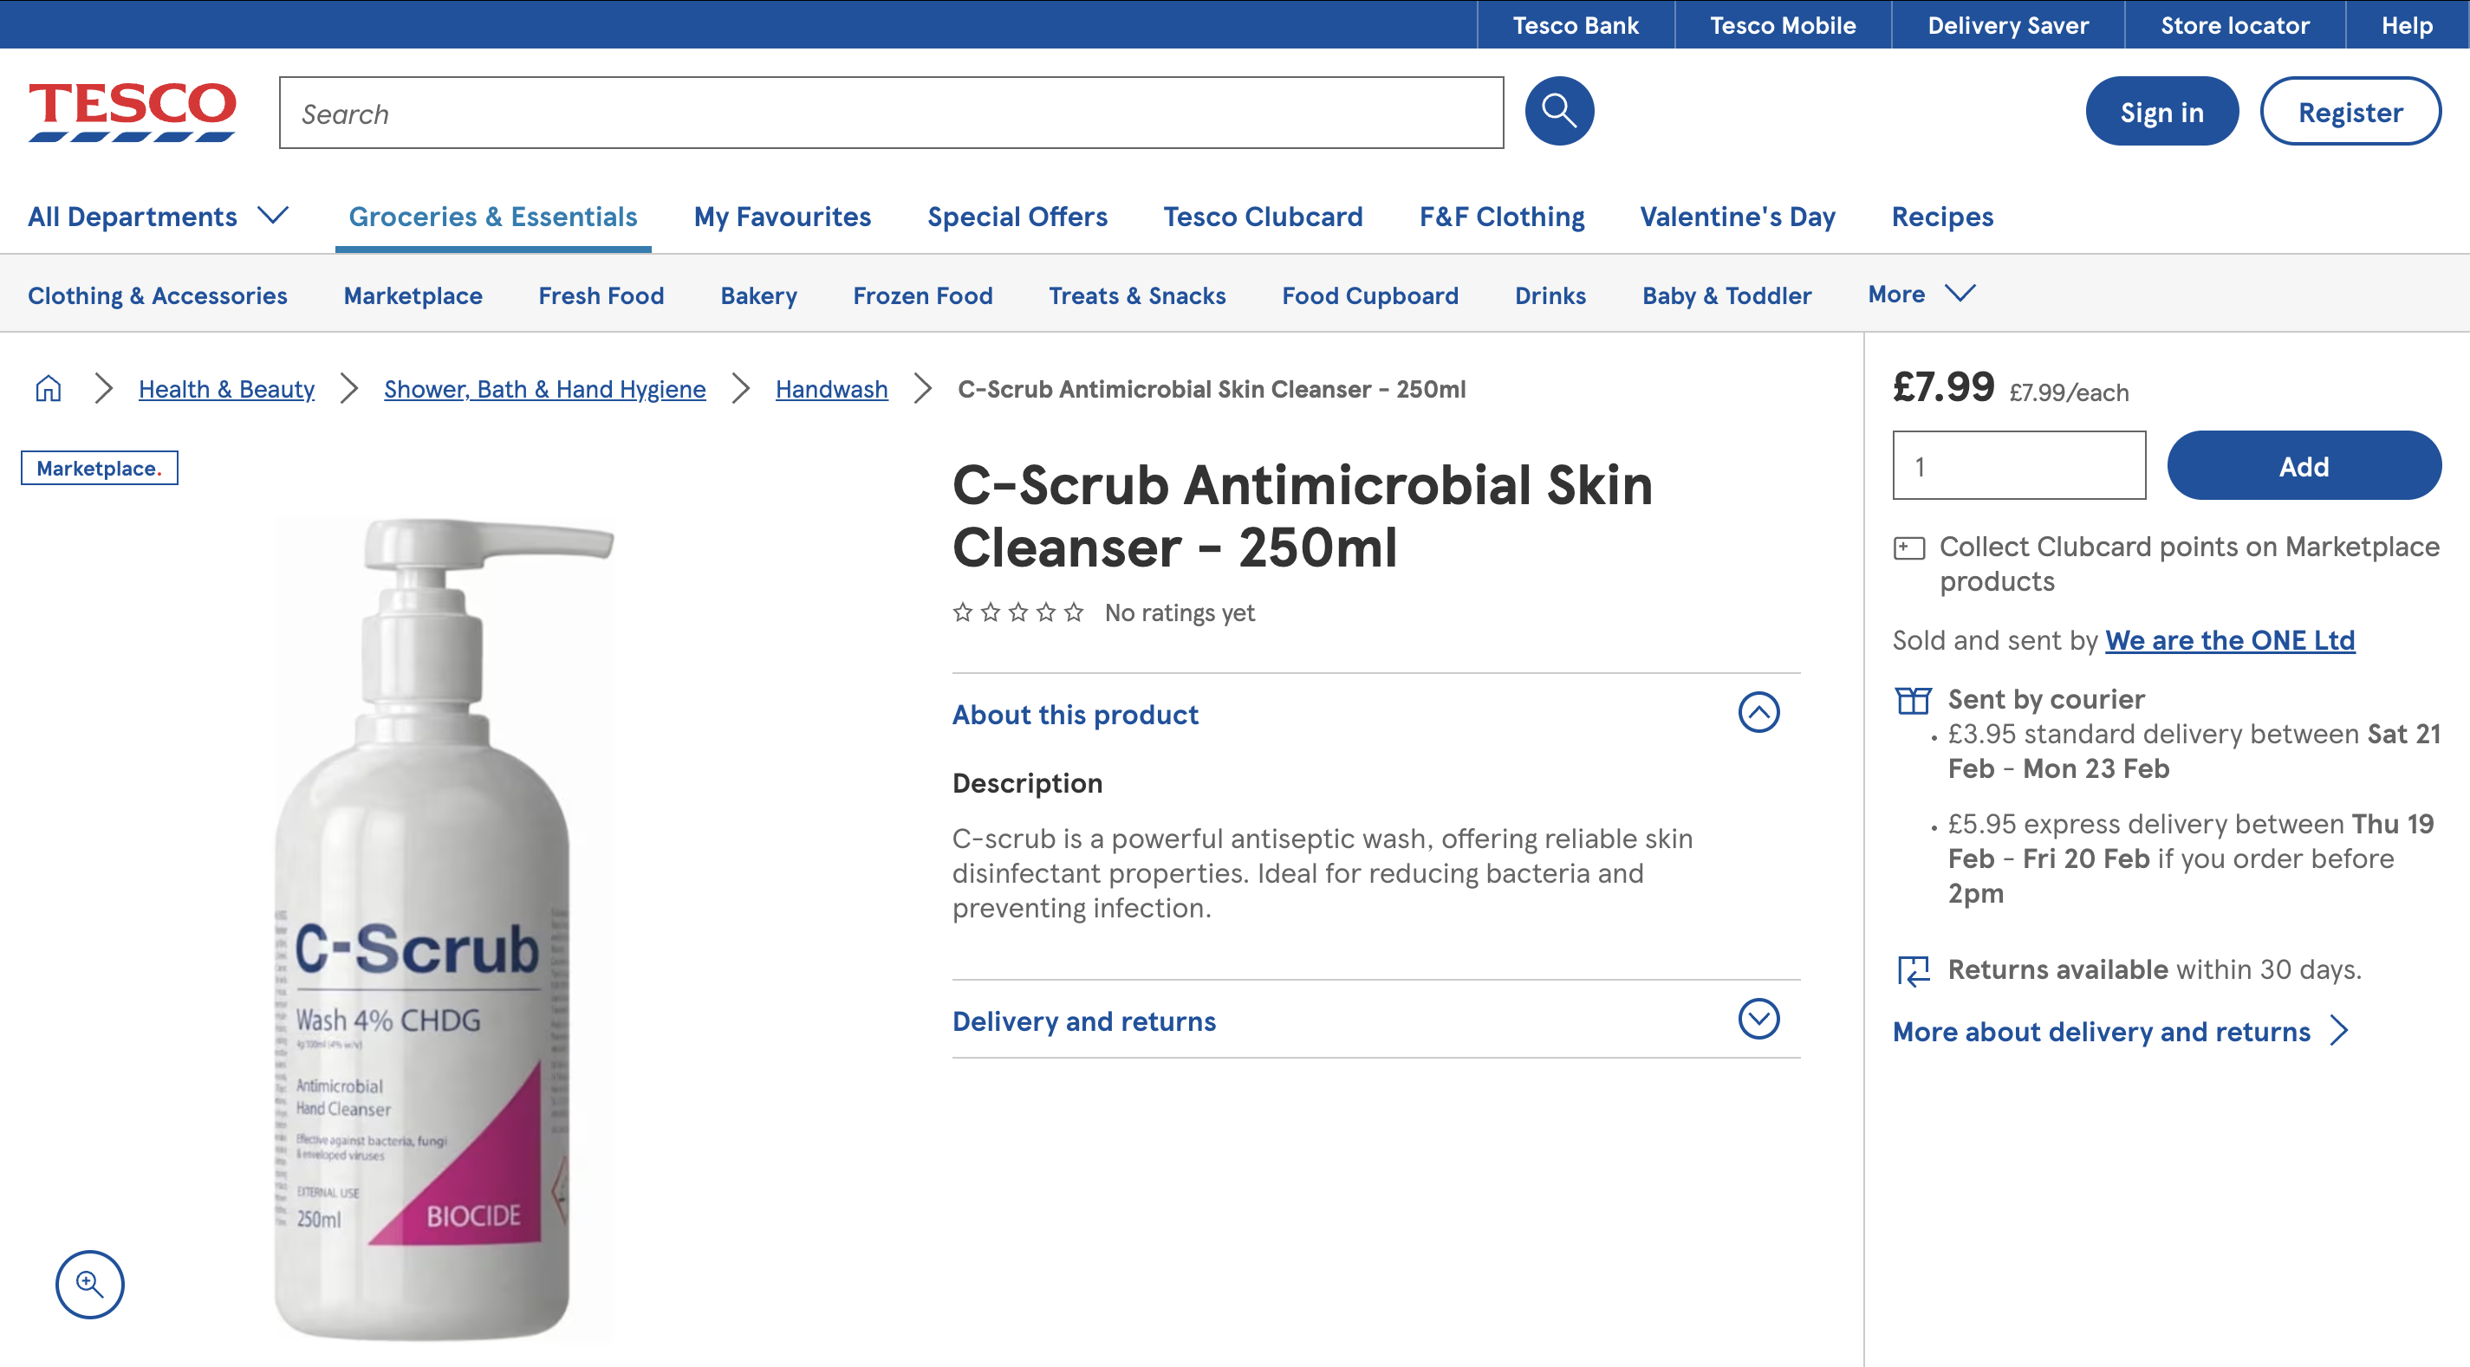Click the courier delivery icon
The width and height of the screenshot is (2470, 1367).
pos(1913,701)
